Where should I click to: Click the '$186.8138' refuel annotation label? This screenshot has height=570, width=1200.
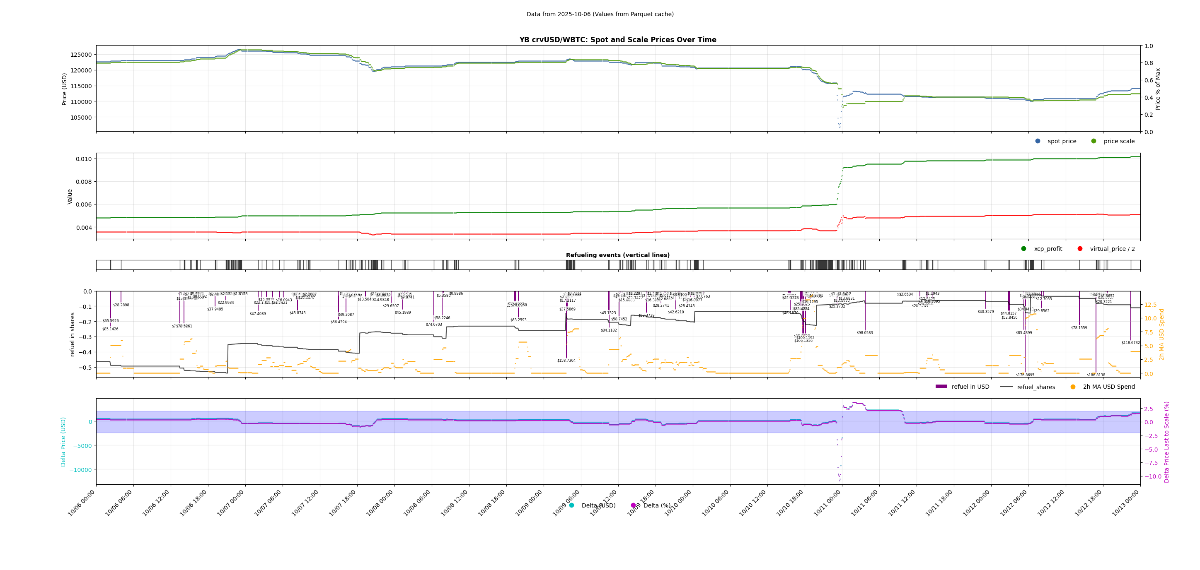tap(1096, 375)
